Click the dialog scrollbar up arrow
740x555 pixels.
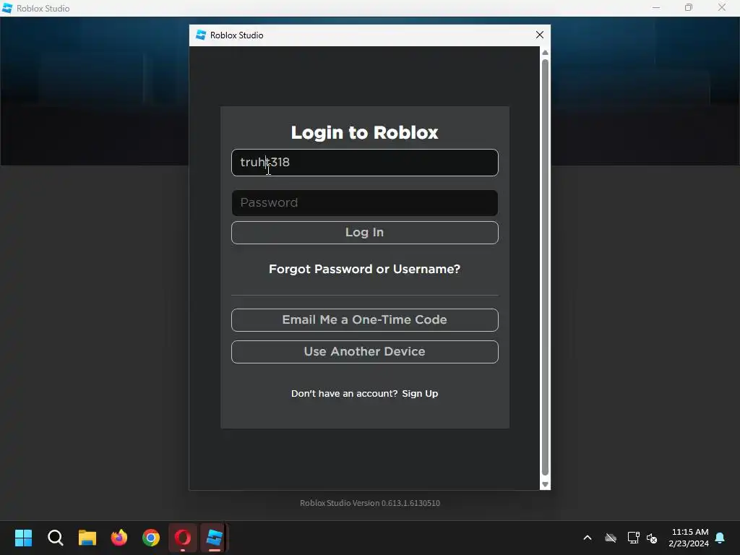tap(545, 52)
